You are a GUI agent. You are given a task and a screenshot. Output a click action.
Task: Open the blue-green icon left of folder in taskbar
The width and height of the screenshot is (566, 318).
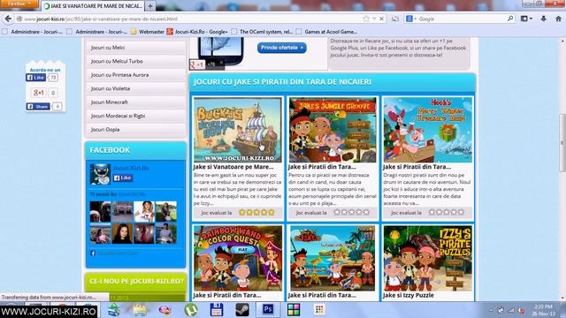point(114,310)
